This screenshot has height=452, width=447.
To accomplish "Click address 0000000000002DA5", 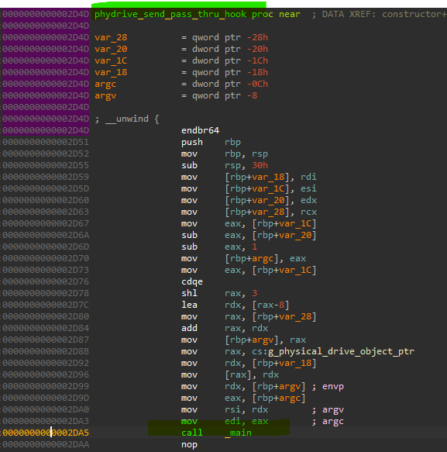I will pyautogui.click(x=46, y=433).
